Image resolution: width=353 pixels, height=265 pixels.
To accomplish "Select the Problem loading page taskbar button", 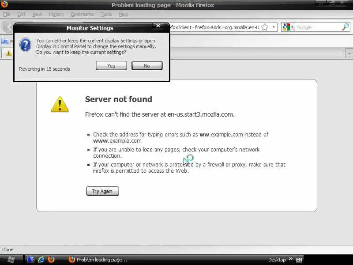I will pos(98,260).
